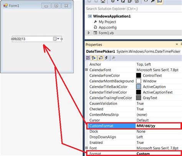Click the Left value for DropDownAlign
The width and height of the screenshot is (182, 156).
140,137
